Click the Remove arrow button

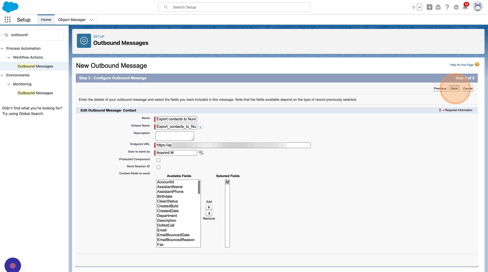coord(209,213)
